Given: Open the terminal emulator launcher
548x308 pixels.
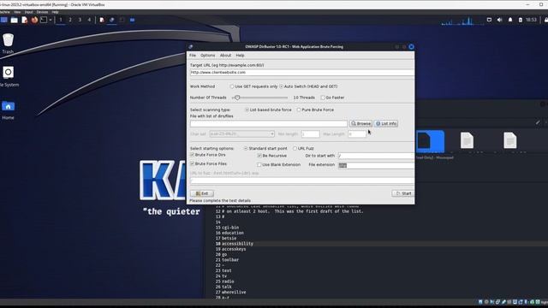Looking at the screenshot, I should tap(44, 20).
